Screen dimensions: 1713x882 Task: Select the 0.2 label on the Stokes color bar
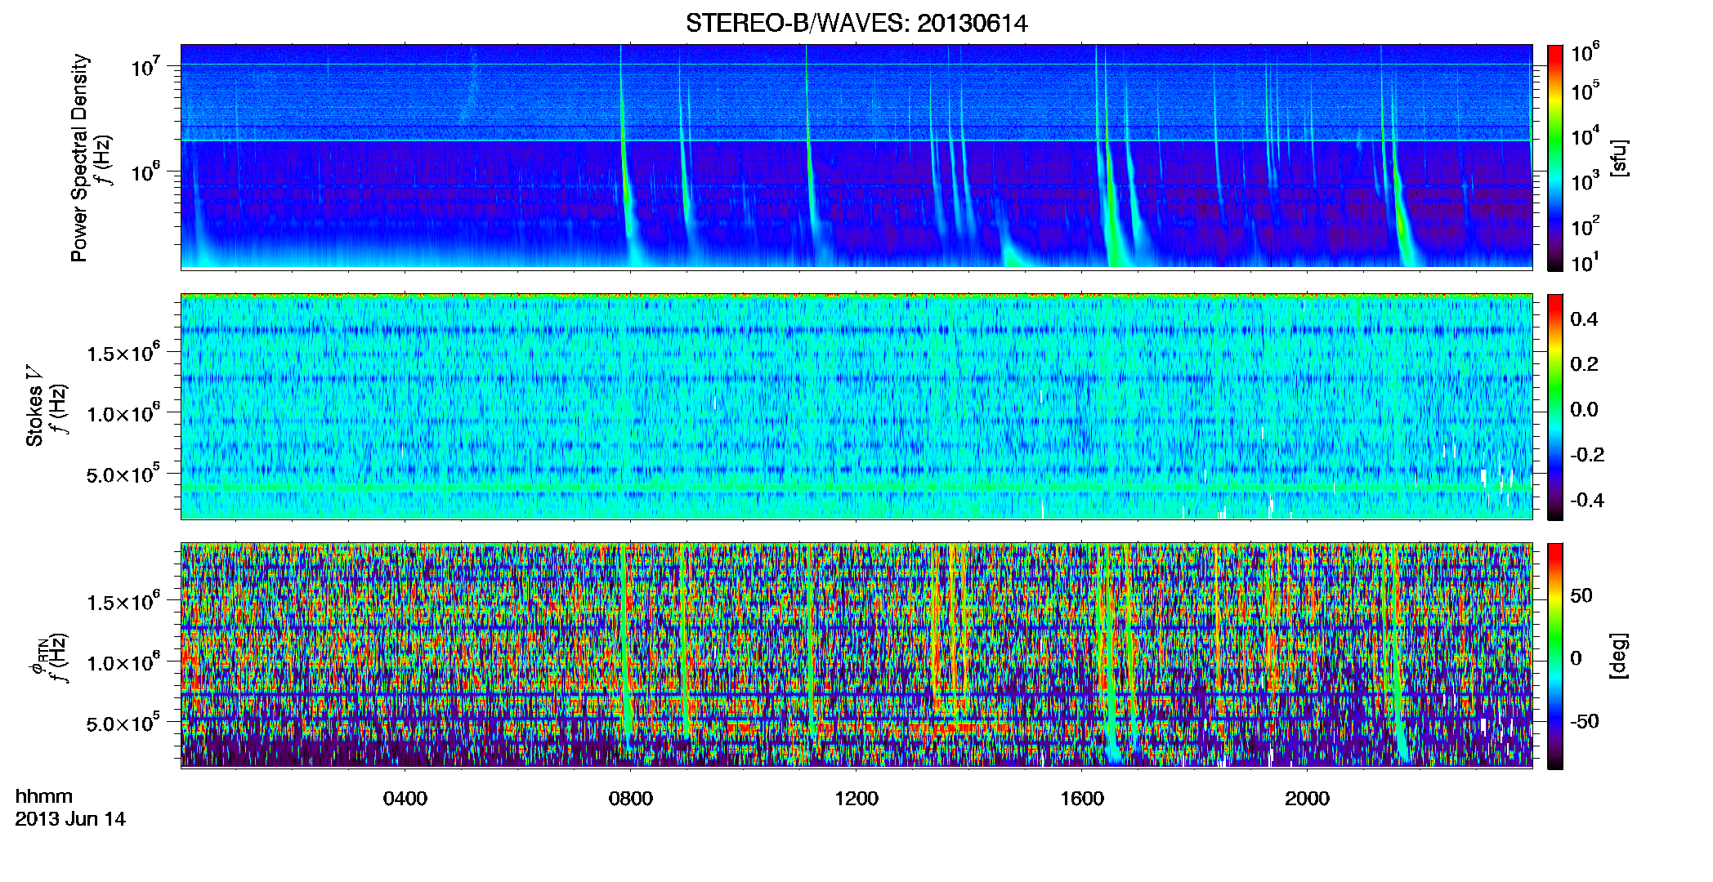click(x=1584, y=364)
